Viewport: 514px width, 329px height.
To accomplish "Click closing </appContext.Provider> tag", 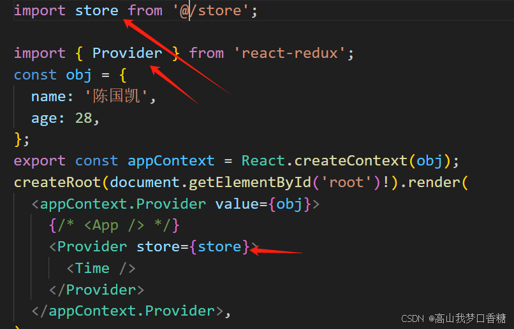I will point(127,311).
